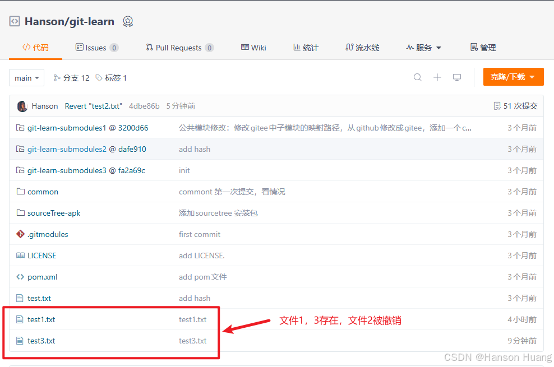Click the submodule icon of git-learn-submodules2
This screenshot has width=554, height=367.
tap(21, 149)
